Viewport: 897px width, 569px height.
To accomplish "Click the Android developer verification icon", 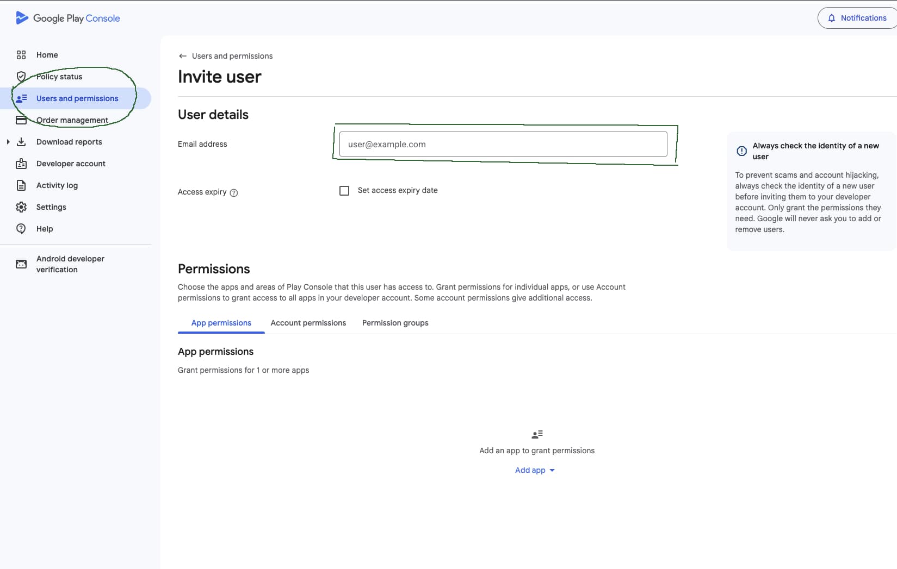I will coord(21,264).
